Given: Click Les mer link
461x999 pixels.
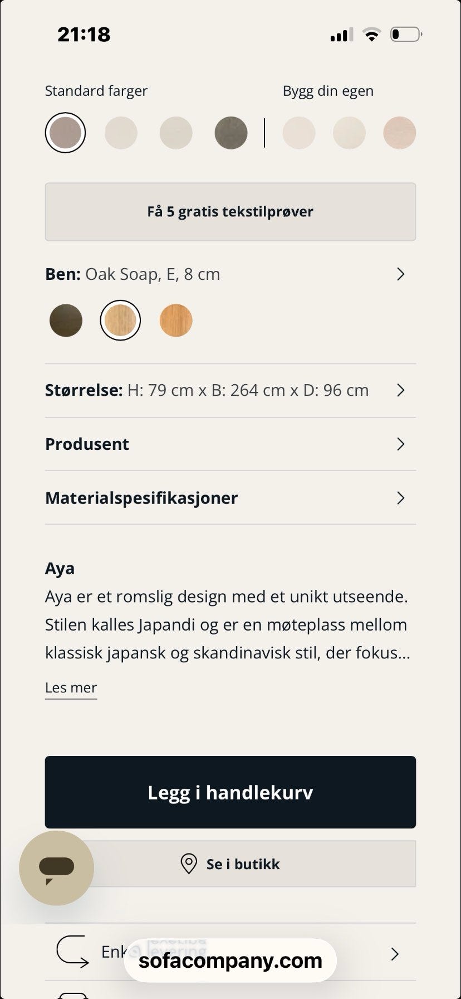Looking at the screenshot, I should point(71,688).
